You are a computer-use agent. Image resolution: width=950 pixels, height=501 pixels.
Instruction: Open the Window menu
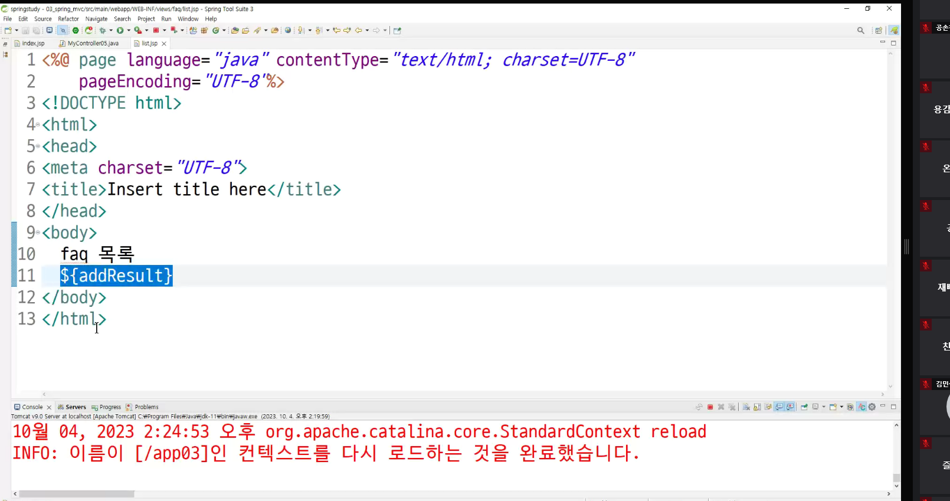pyautogui.click(x=188, y=19)
